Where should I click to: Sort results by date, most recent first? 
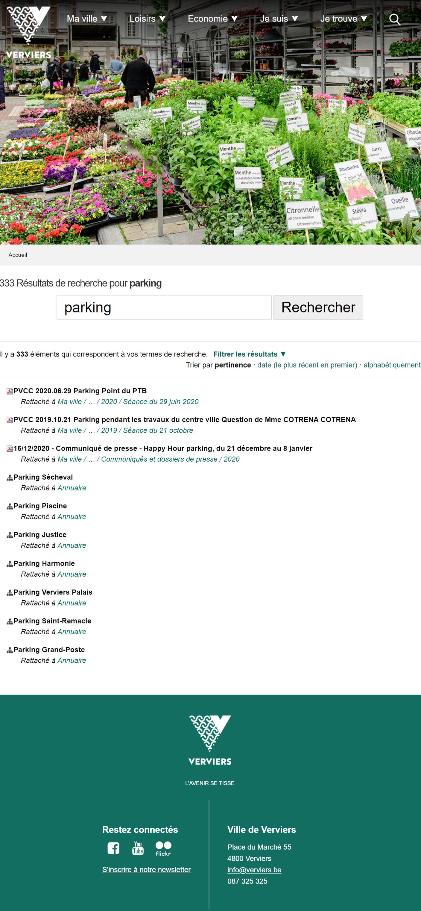307,365
